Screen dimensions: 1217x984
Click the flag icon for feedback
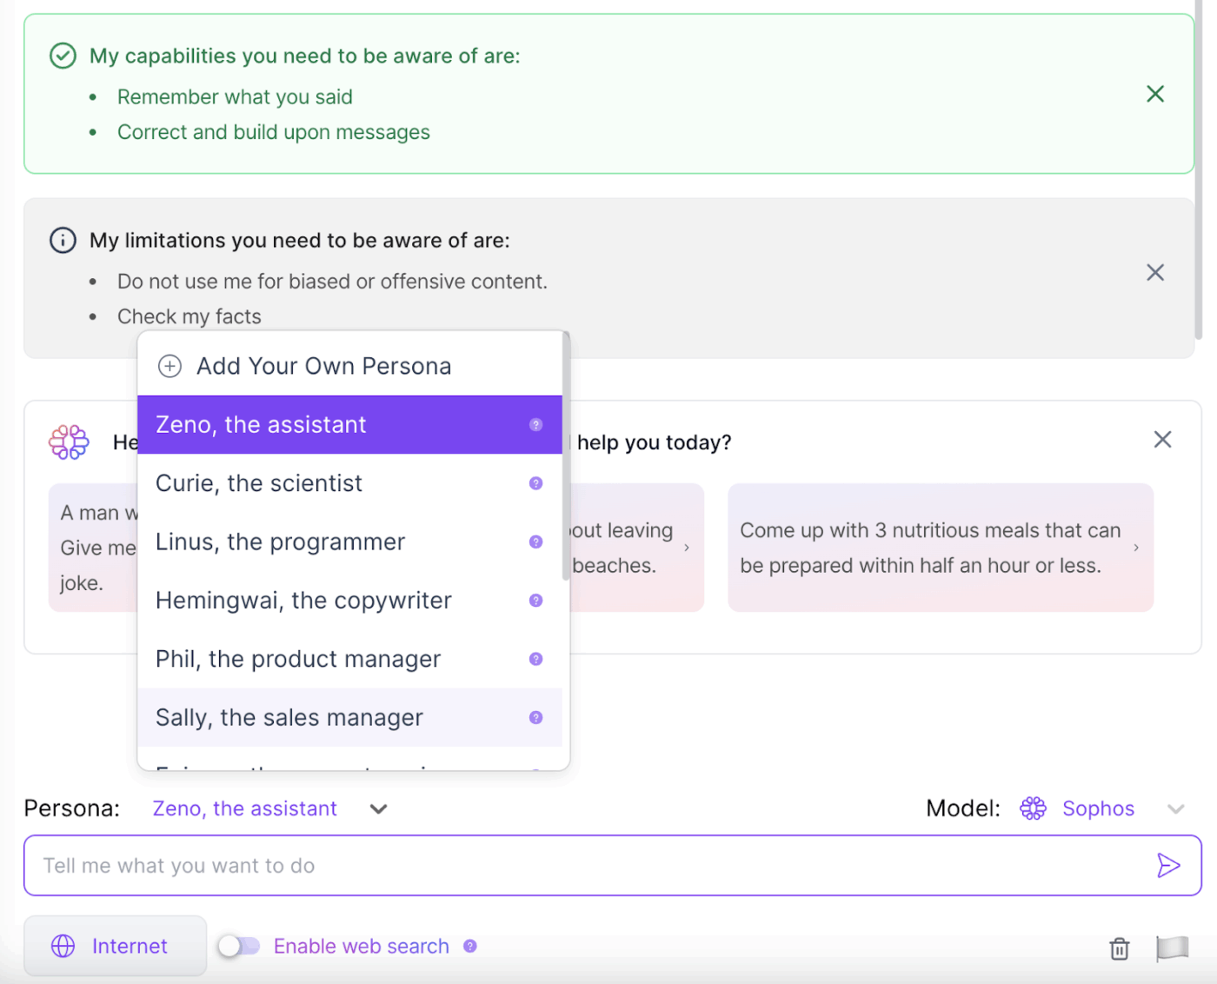click(1173, 948)
